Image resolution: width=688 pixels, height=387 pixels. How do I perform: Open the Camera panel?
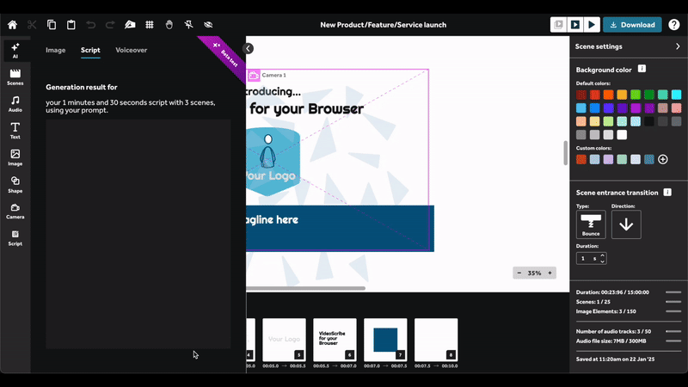(15, 211)
